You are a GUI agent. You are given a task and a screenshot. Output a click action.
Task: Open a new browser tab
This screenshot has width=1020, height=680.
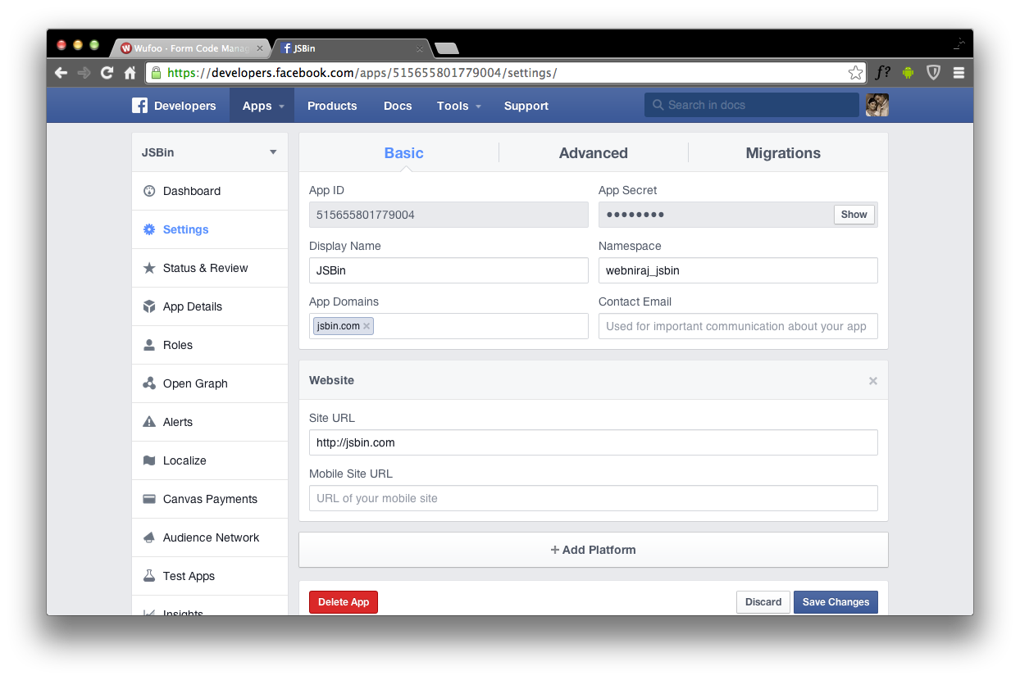446,48
